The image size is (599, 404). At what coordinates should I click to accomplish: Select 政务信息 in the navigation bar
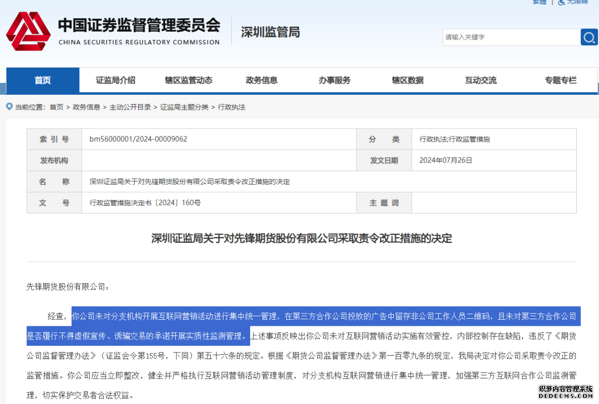(x=262, y=80)
